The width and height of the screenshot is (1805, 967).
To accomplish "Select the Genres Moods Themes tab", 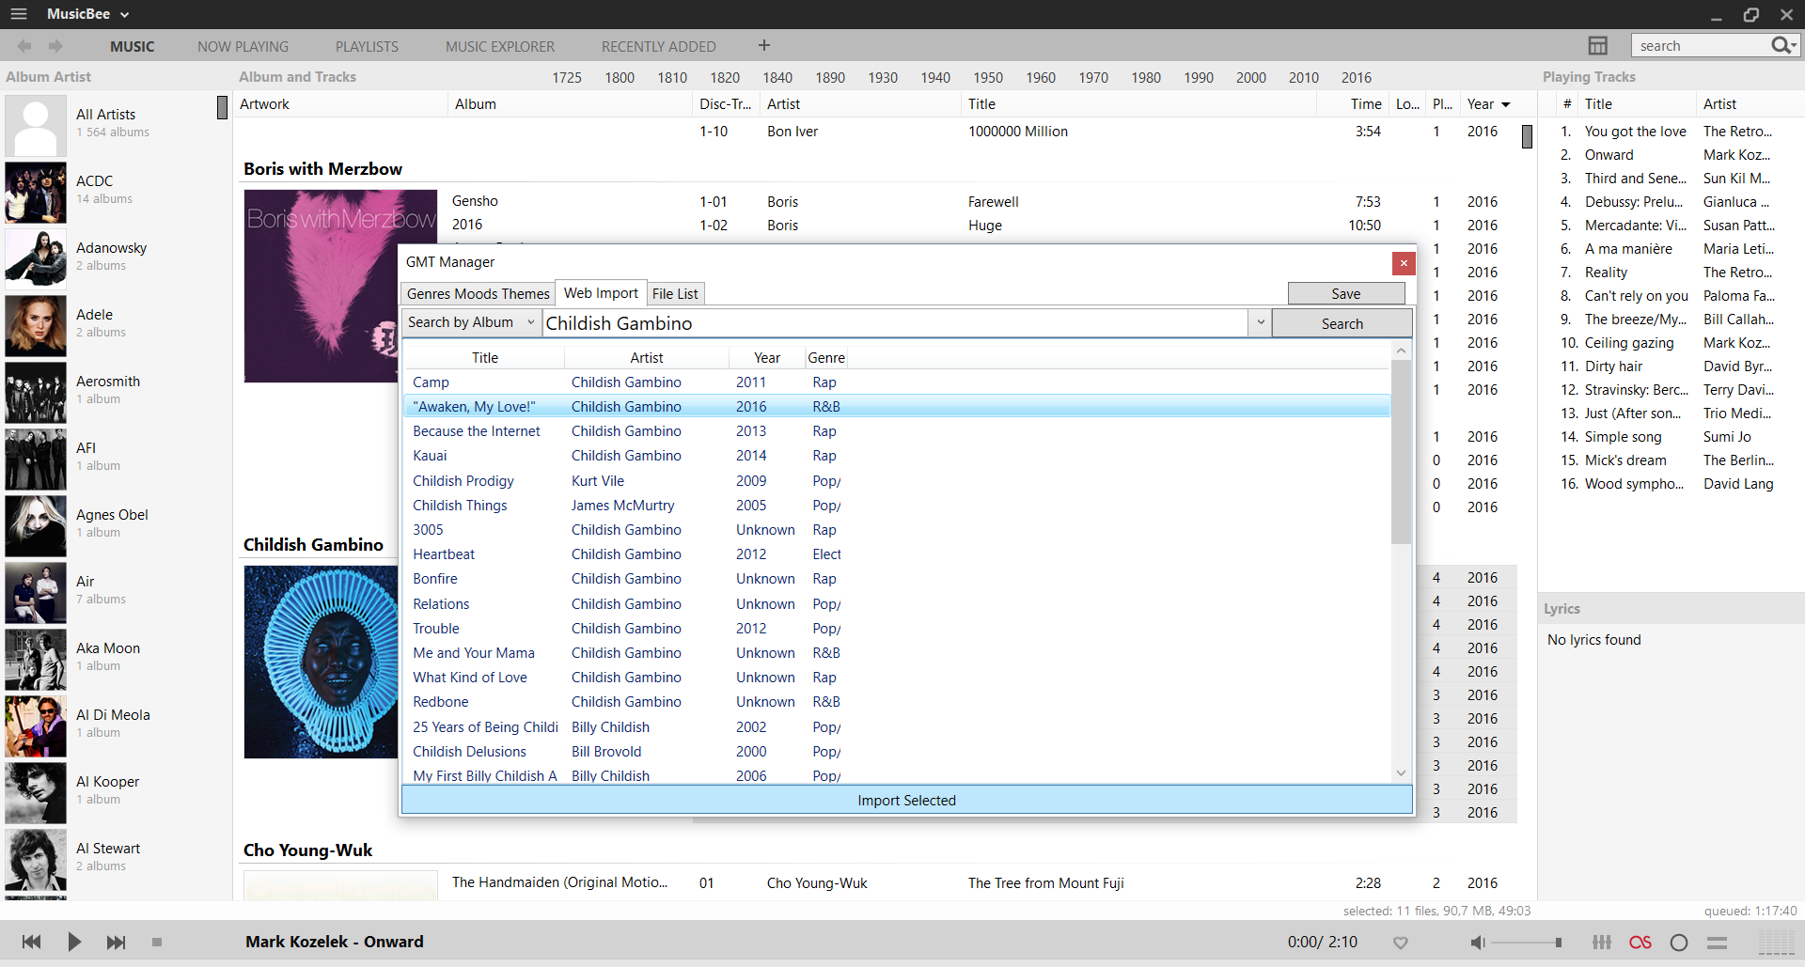I will [x=478, y=294].
